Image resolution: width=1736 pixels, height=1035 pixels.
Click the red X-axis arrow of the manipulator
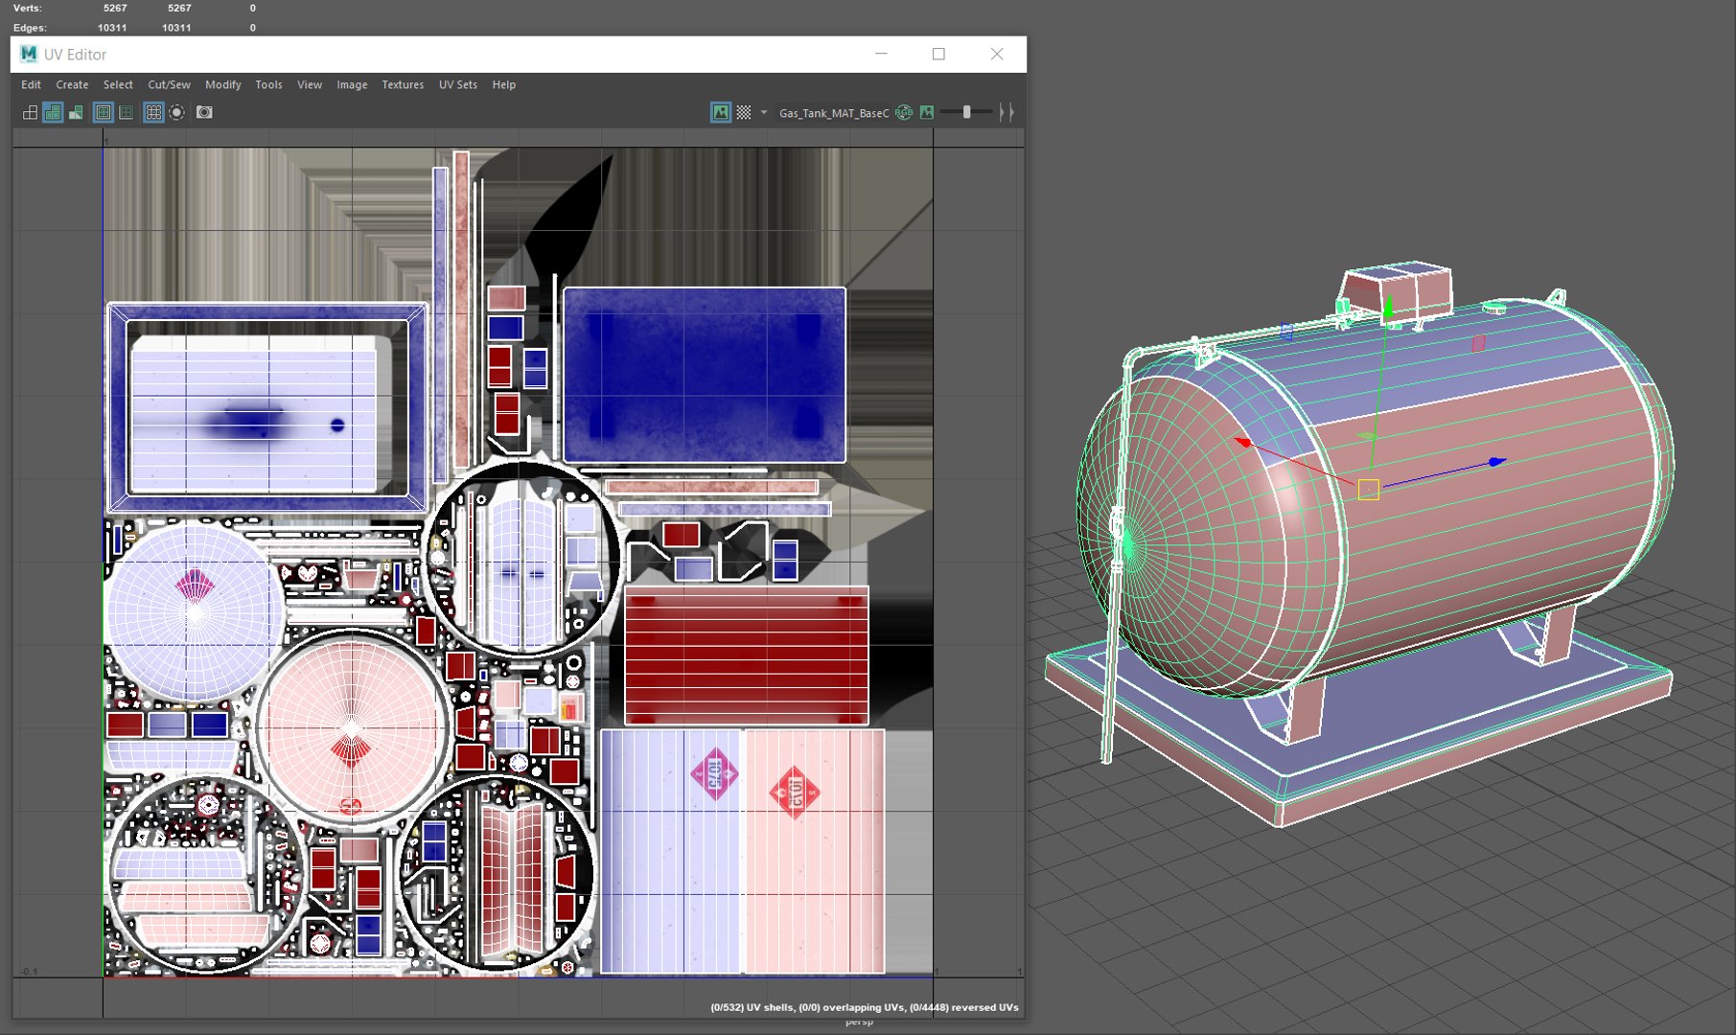coord(1242,442)
